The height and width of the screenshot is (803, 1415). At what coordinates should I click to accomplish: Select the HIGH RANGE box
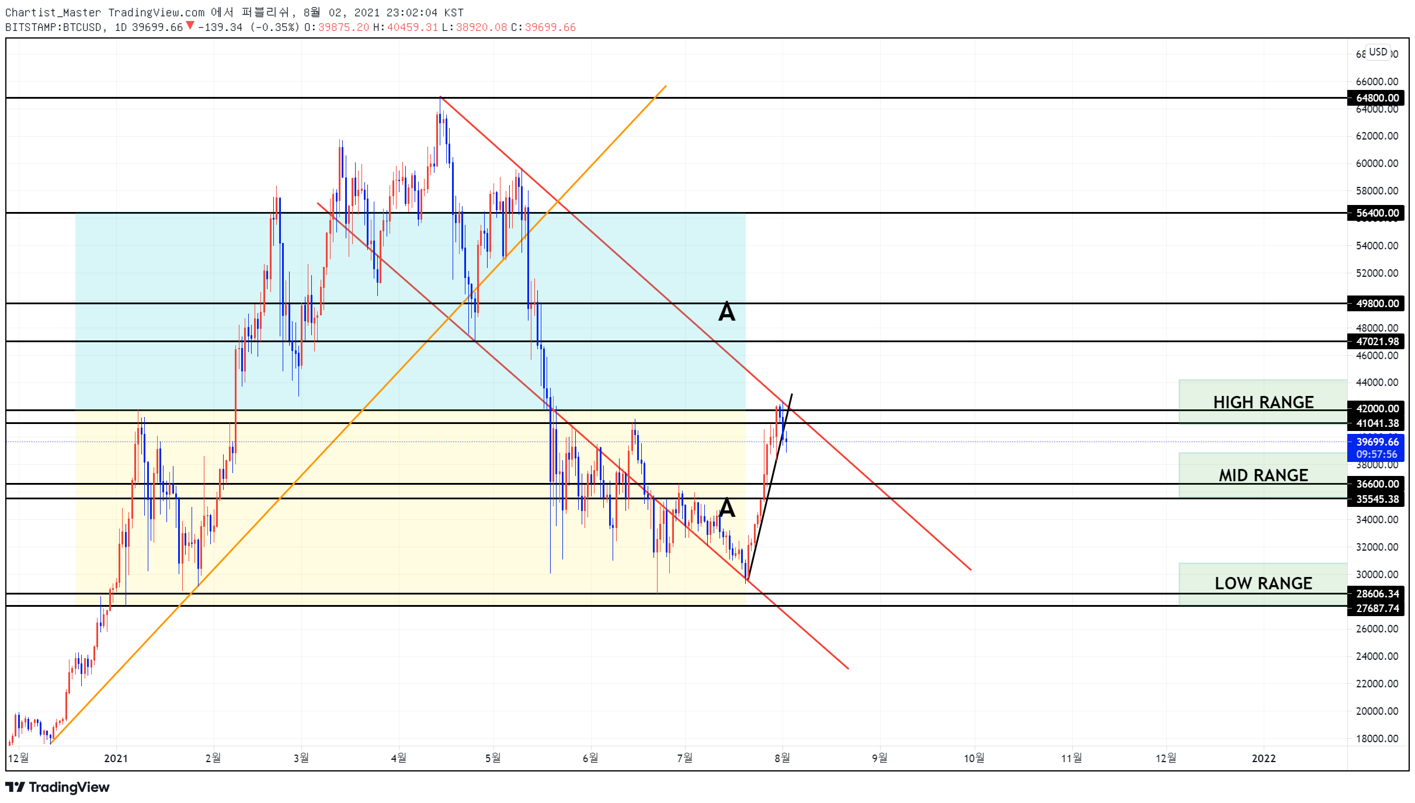coord(1263,402)
